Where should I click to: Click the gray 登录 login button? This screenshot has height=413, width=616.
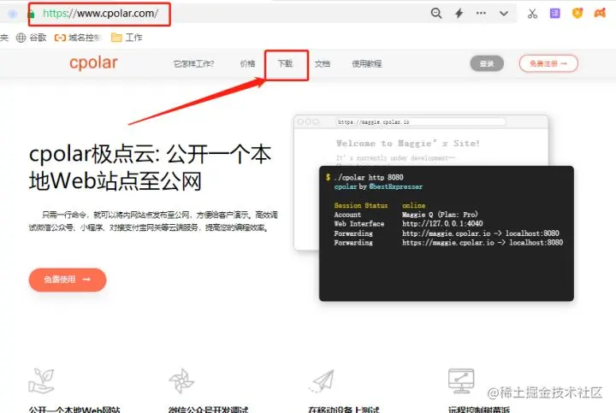pyautogui.click(x=487, y=63)
